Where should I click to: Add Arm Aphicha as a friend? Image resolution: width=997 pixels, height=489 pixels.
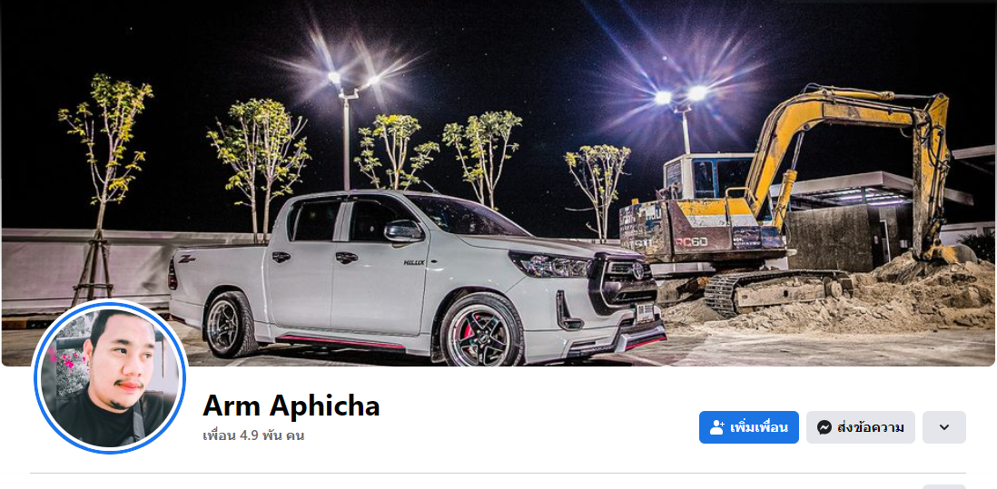pos(748,427)
